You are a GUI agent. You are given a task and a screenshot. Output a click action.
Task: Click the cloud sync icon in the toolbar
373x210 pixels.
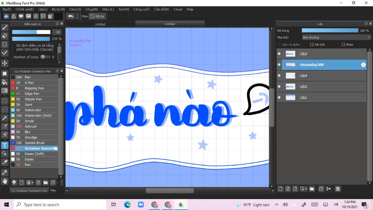pos(6,16)
